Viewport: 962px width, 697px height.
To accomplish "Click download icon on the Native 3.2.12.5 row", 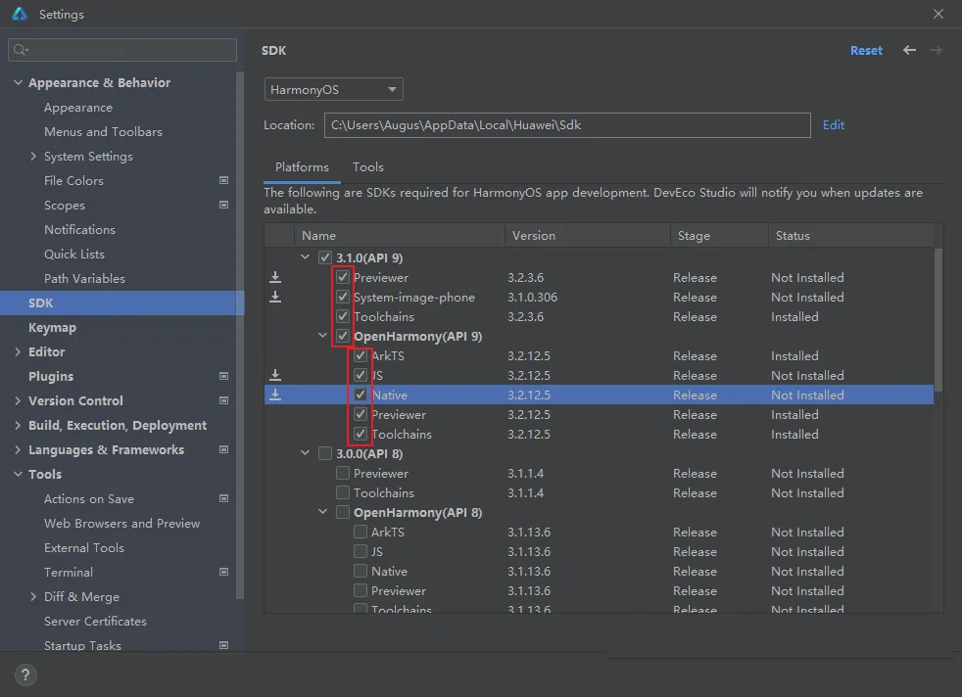I will [x=275, y=395].
